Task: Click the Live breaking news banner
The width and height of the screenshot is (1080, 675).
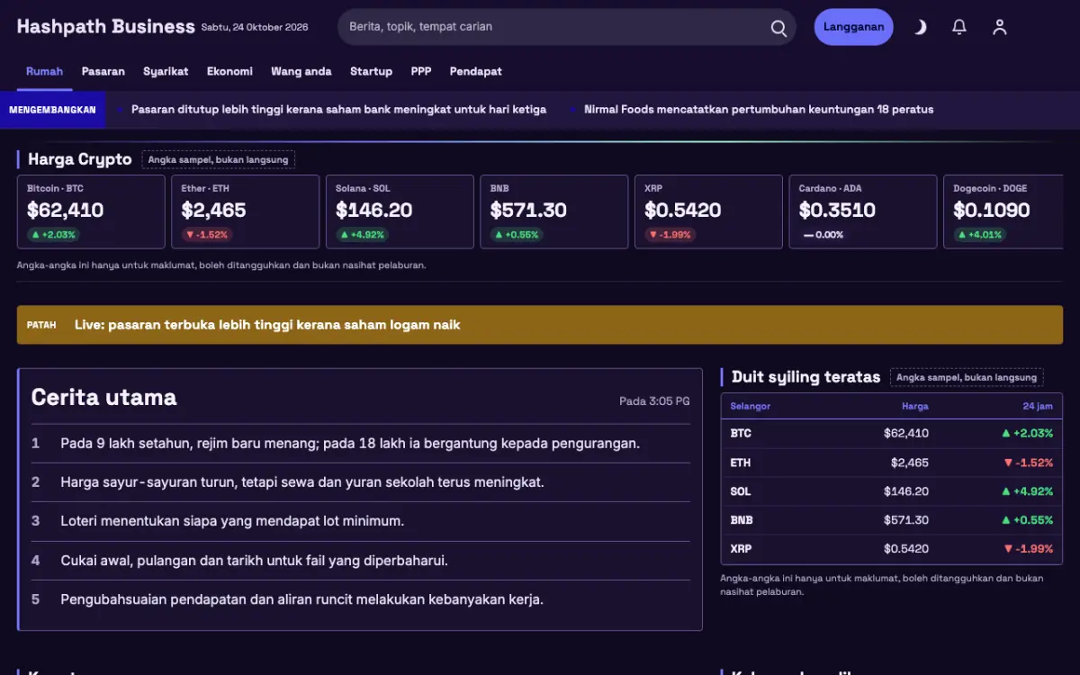Action: 540,325
